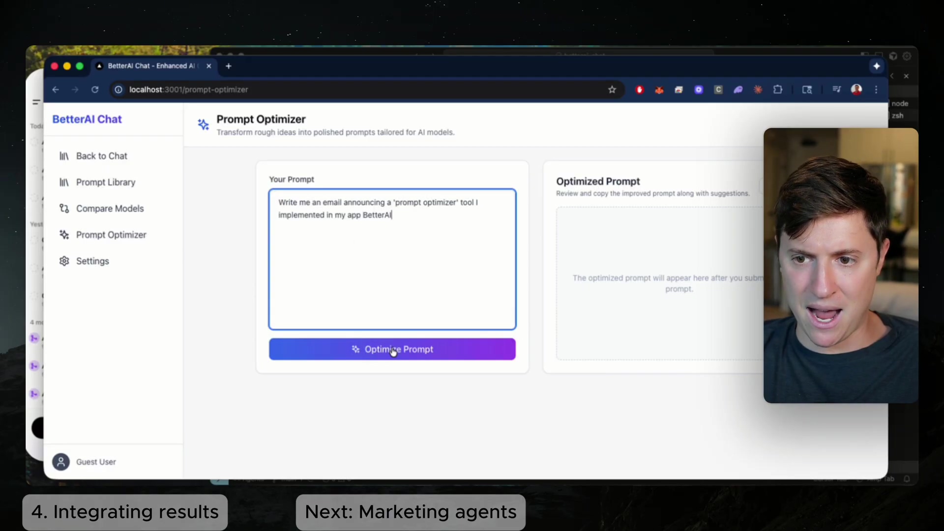Click the orange asterisk Claude extension icon
Screen dimensions: 944x531
coord(758,89)
